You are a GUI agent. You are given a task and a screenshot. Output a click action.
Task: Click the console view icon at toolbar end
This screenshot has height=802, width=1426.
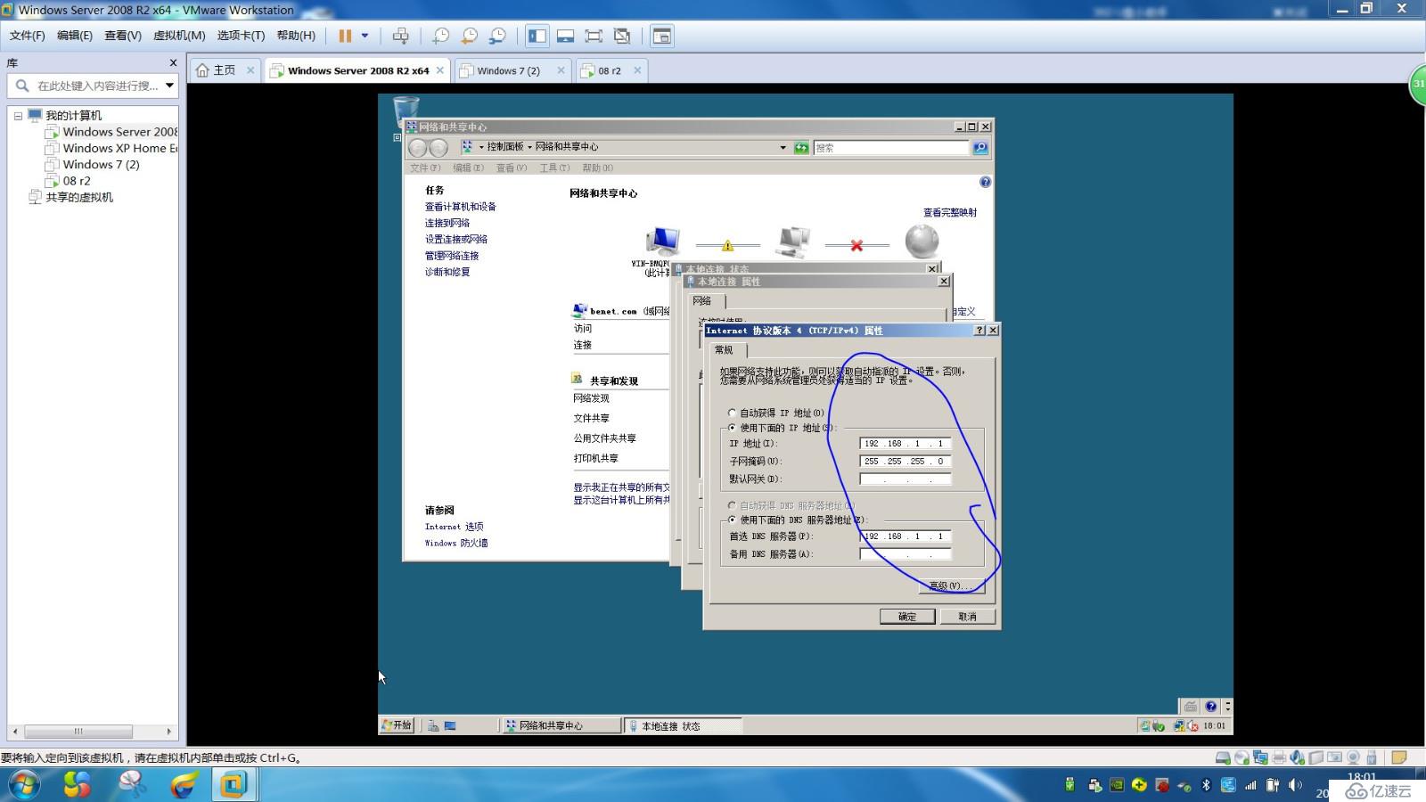tap(661, 36)
